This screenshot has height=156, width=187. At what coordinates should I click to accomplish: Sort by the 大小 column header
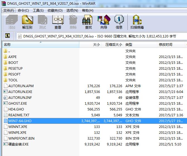(90, 45)
